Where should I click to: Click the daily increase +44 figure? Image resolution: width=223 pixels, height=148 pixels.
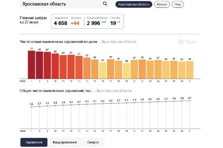click(x=75, y=23)
